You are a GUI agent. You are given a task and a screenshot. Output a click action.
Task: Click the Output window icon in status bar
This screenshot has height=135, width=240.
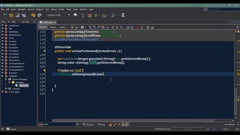[8, 129]
